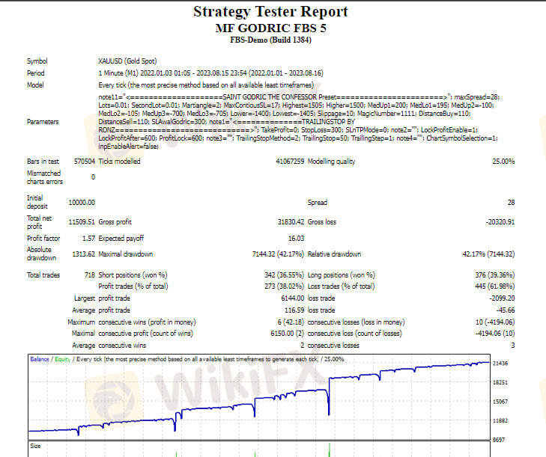Click the Balance legend label on chart
Image resolution: width=546 pixels, height=457 pixels.
pos(40,359)
